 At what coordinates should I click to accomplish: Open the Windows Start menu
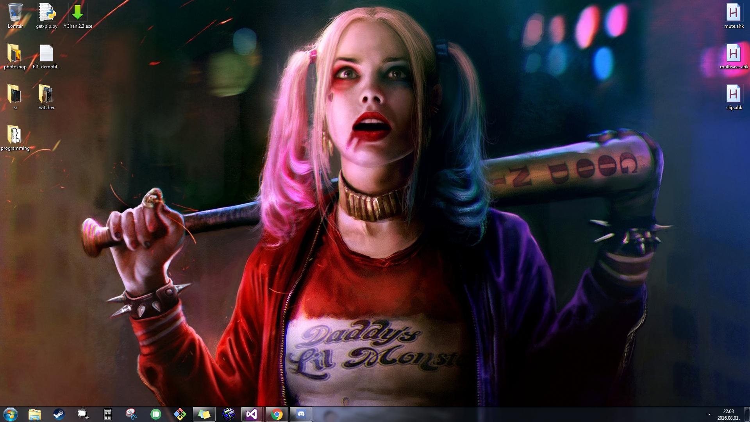click(x=10, y=414)
